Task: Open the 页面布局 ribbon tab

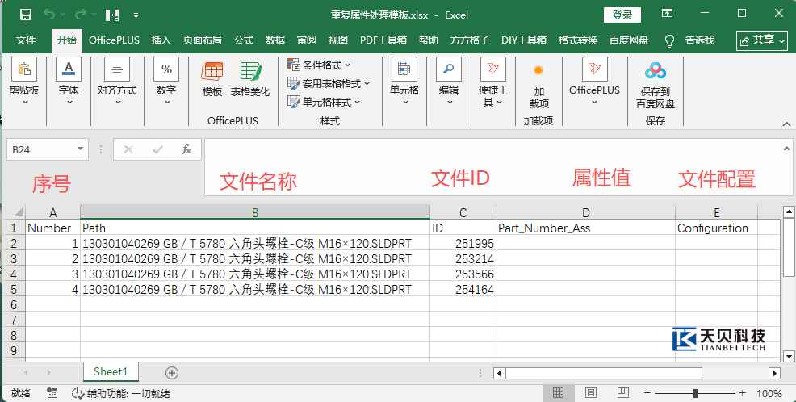Action: pos(202,40)
